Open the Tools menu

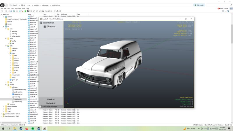(24, 9)
